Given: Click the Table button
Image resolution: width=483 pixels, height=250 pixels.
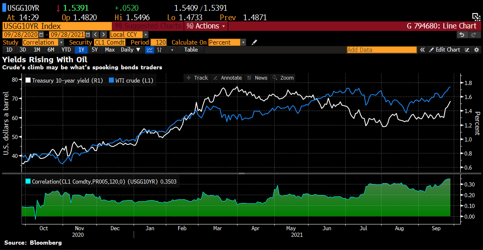Looking at the screenshot, I should [x=191, y=50].
